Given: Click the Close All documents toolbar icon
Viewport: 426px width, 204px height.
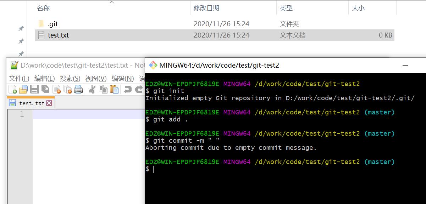Looking at the screenshot, I should [67, 89].
